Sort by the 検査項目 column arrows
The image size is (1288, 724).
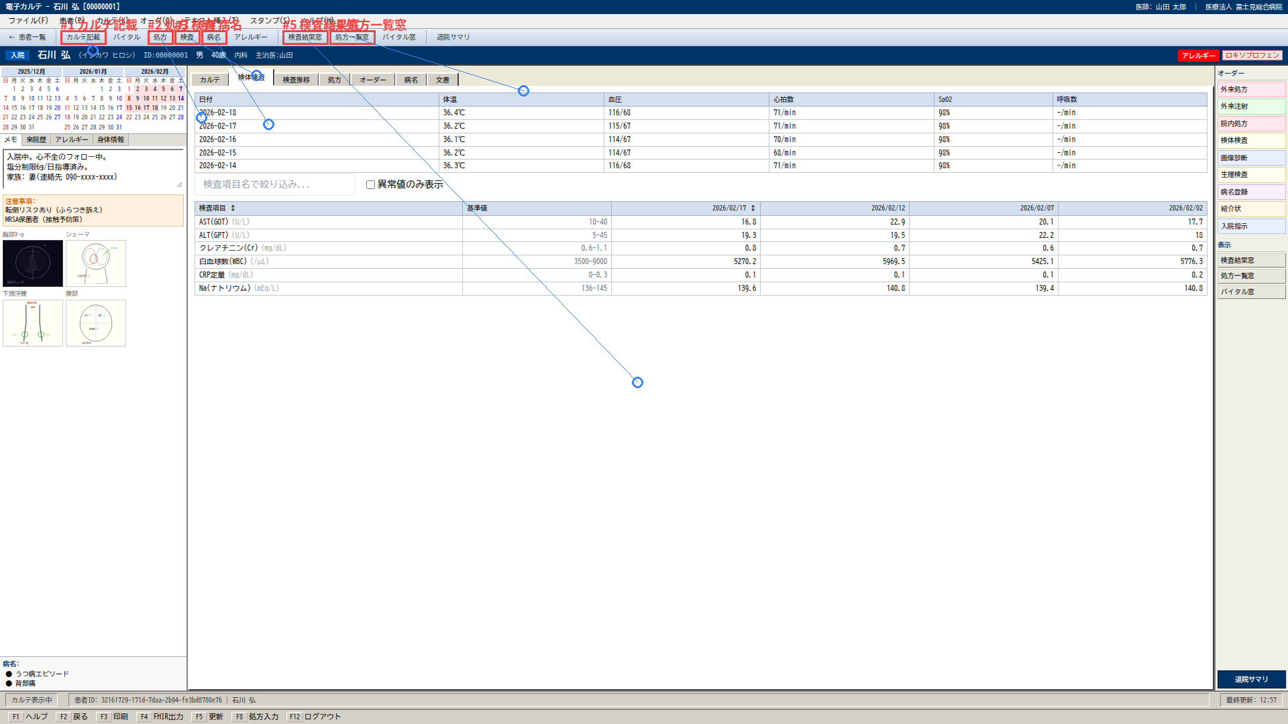coord(233,208)
